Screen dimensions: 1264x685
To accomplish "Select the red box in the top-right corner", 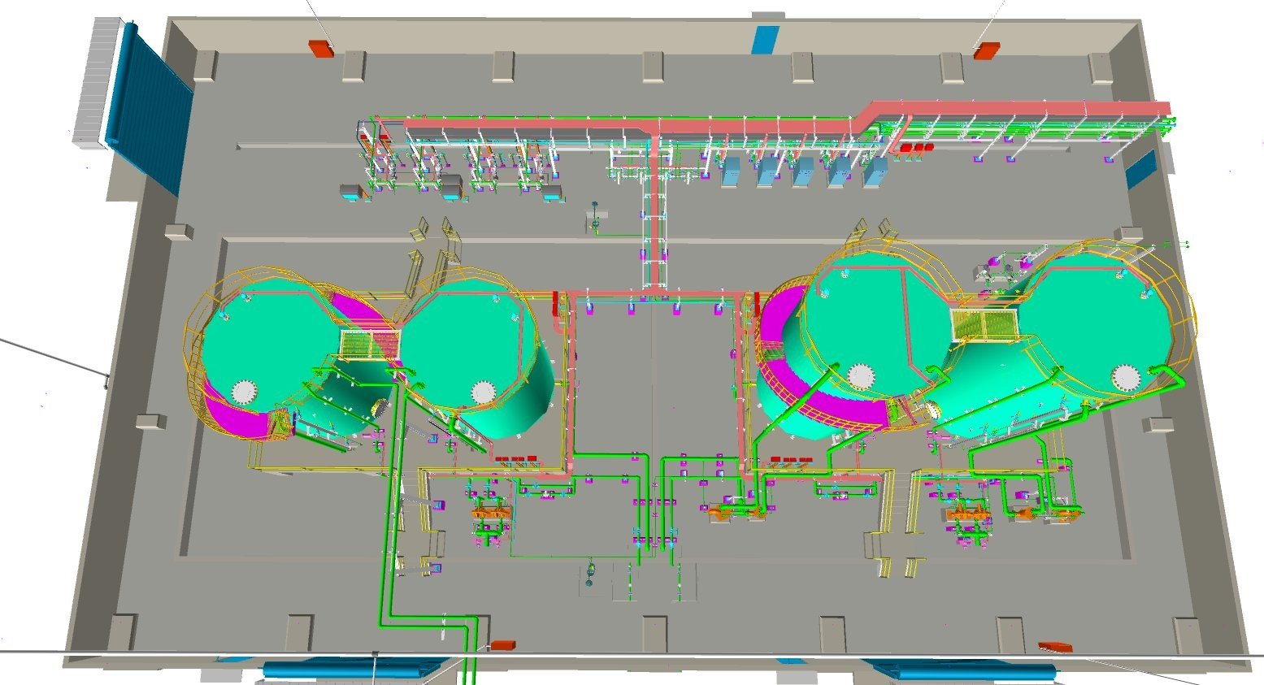I will (x=986, y=51).
